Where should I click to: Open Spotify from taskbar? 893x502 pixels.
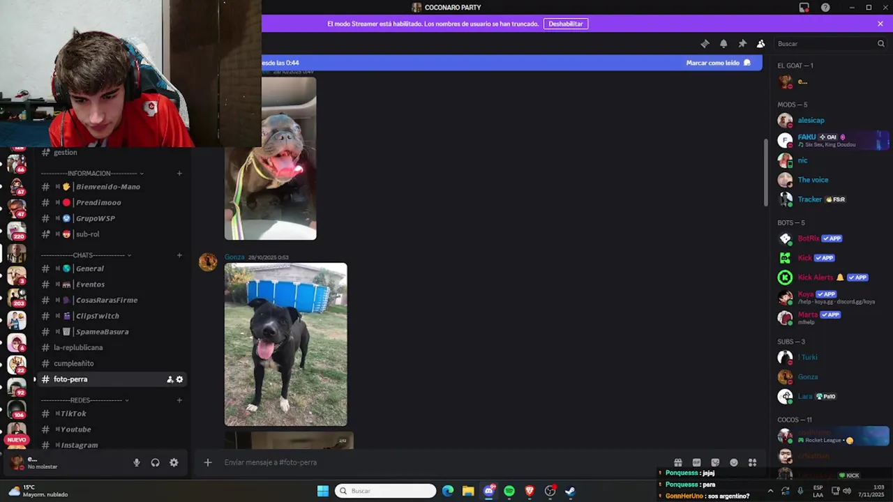[x=509, y=491]
